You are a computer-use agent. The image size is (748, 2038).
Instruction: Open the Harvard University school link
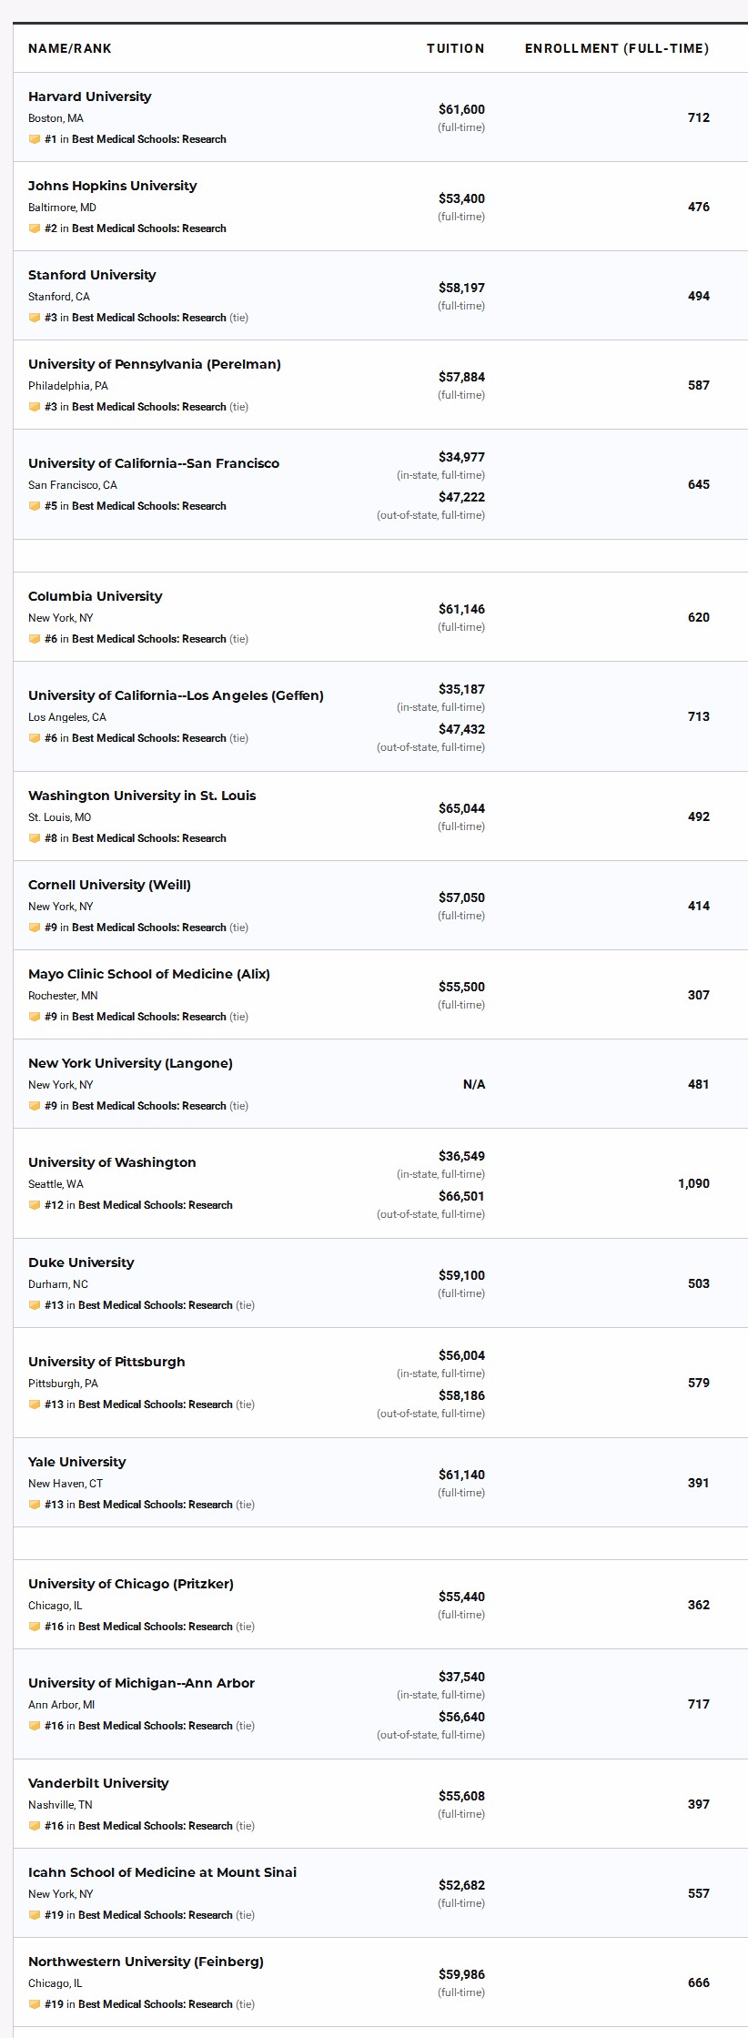pyautogui.click(x=90, y=96)
